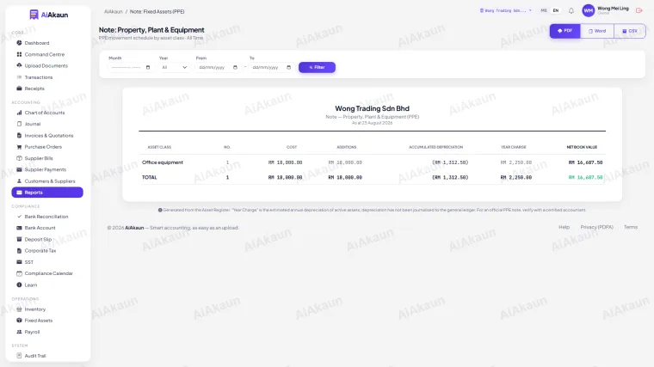
Task: Open the Help footer link
Action: 564,227
